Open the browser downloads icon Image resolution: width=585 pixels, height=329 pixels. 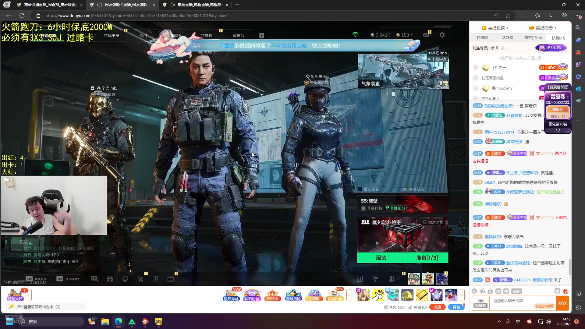tap(551, 16)
